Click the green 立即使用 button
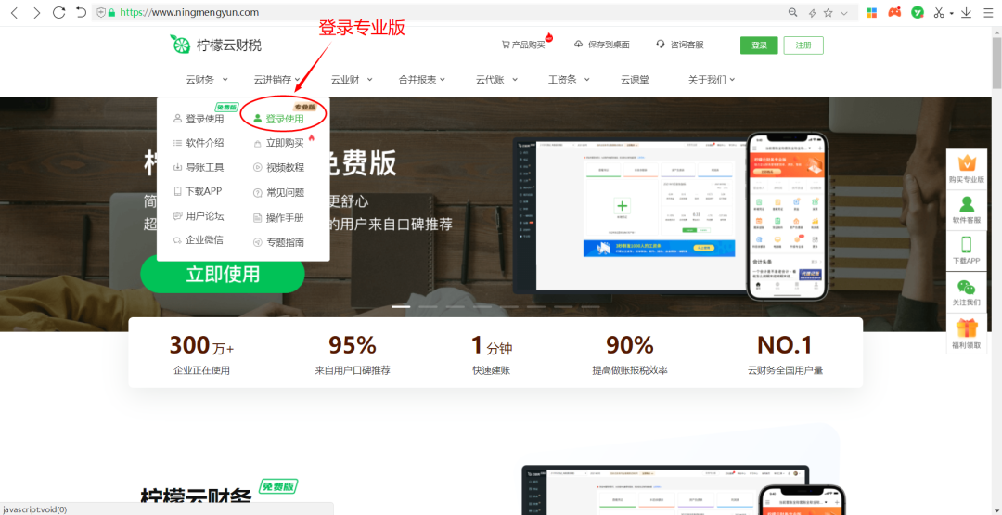 point(223,274)
